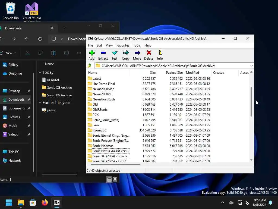The image size is (278, 209).
Task: Select the NexusBossRush folder
Action: (103, 99)
